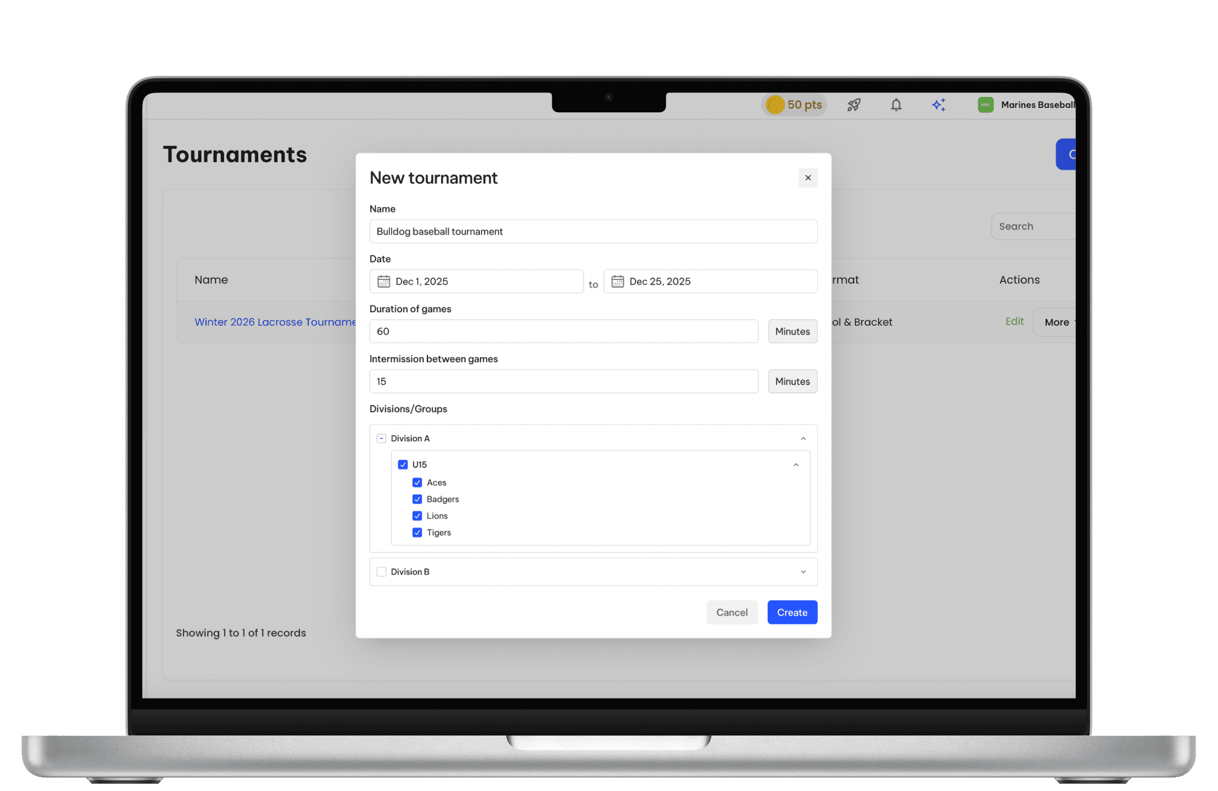Click the Create button
Viewport: 1218px width, 791px height.
point(792,612)
